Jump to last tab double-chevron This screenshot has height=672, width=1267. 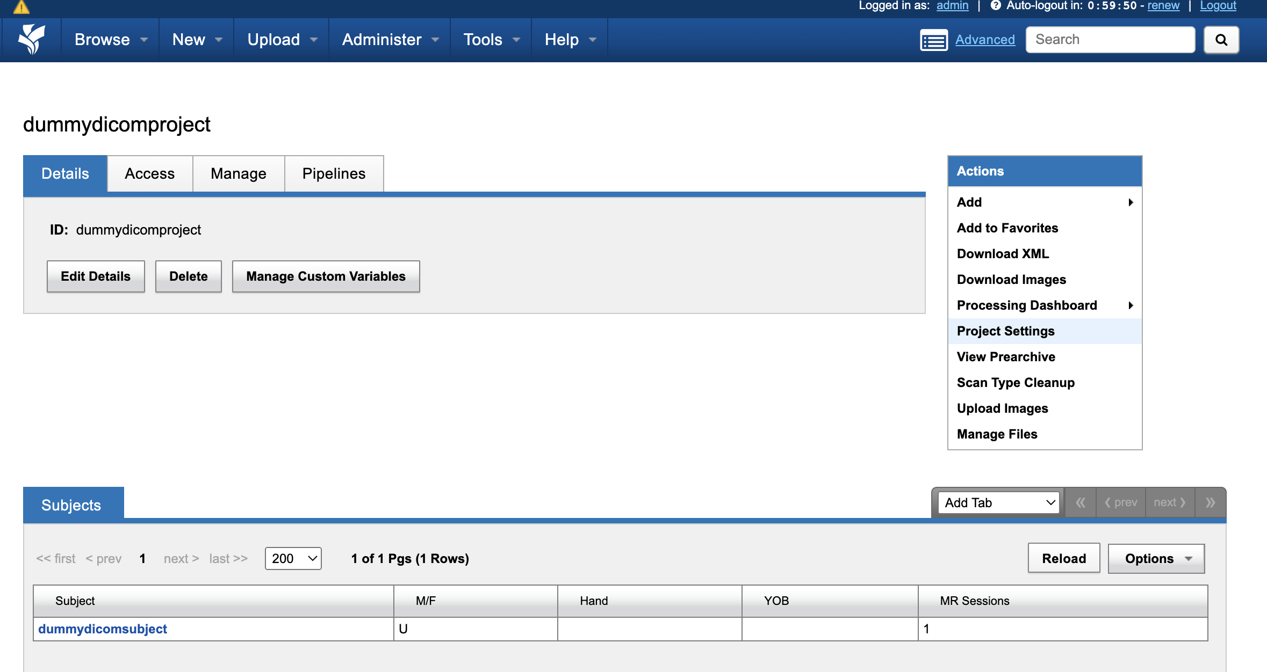pyautogui.click(x=1210, y=502)
